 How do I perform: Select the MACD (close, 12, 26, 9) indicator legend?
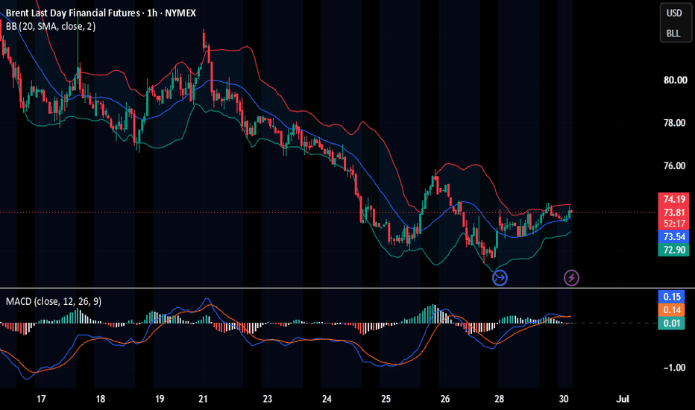pos(54,301)
